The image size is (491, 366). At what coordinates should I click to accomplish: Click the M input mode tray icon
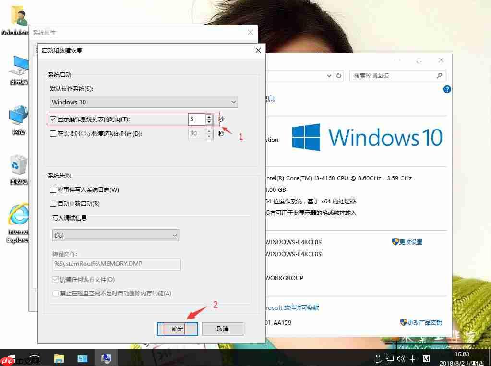pyautogui.click(x=426, y=359)
